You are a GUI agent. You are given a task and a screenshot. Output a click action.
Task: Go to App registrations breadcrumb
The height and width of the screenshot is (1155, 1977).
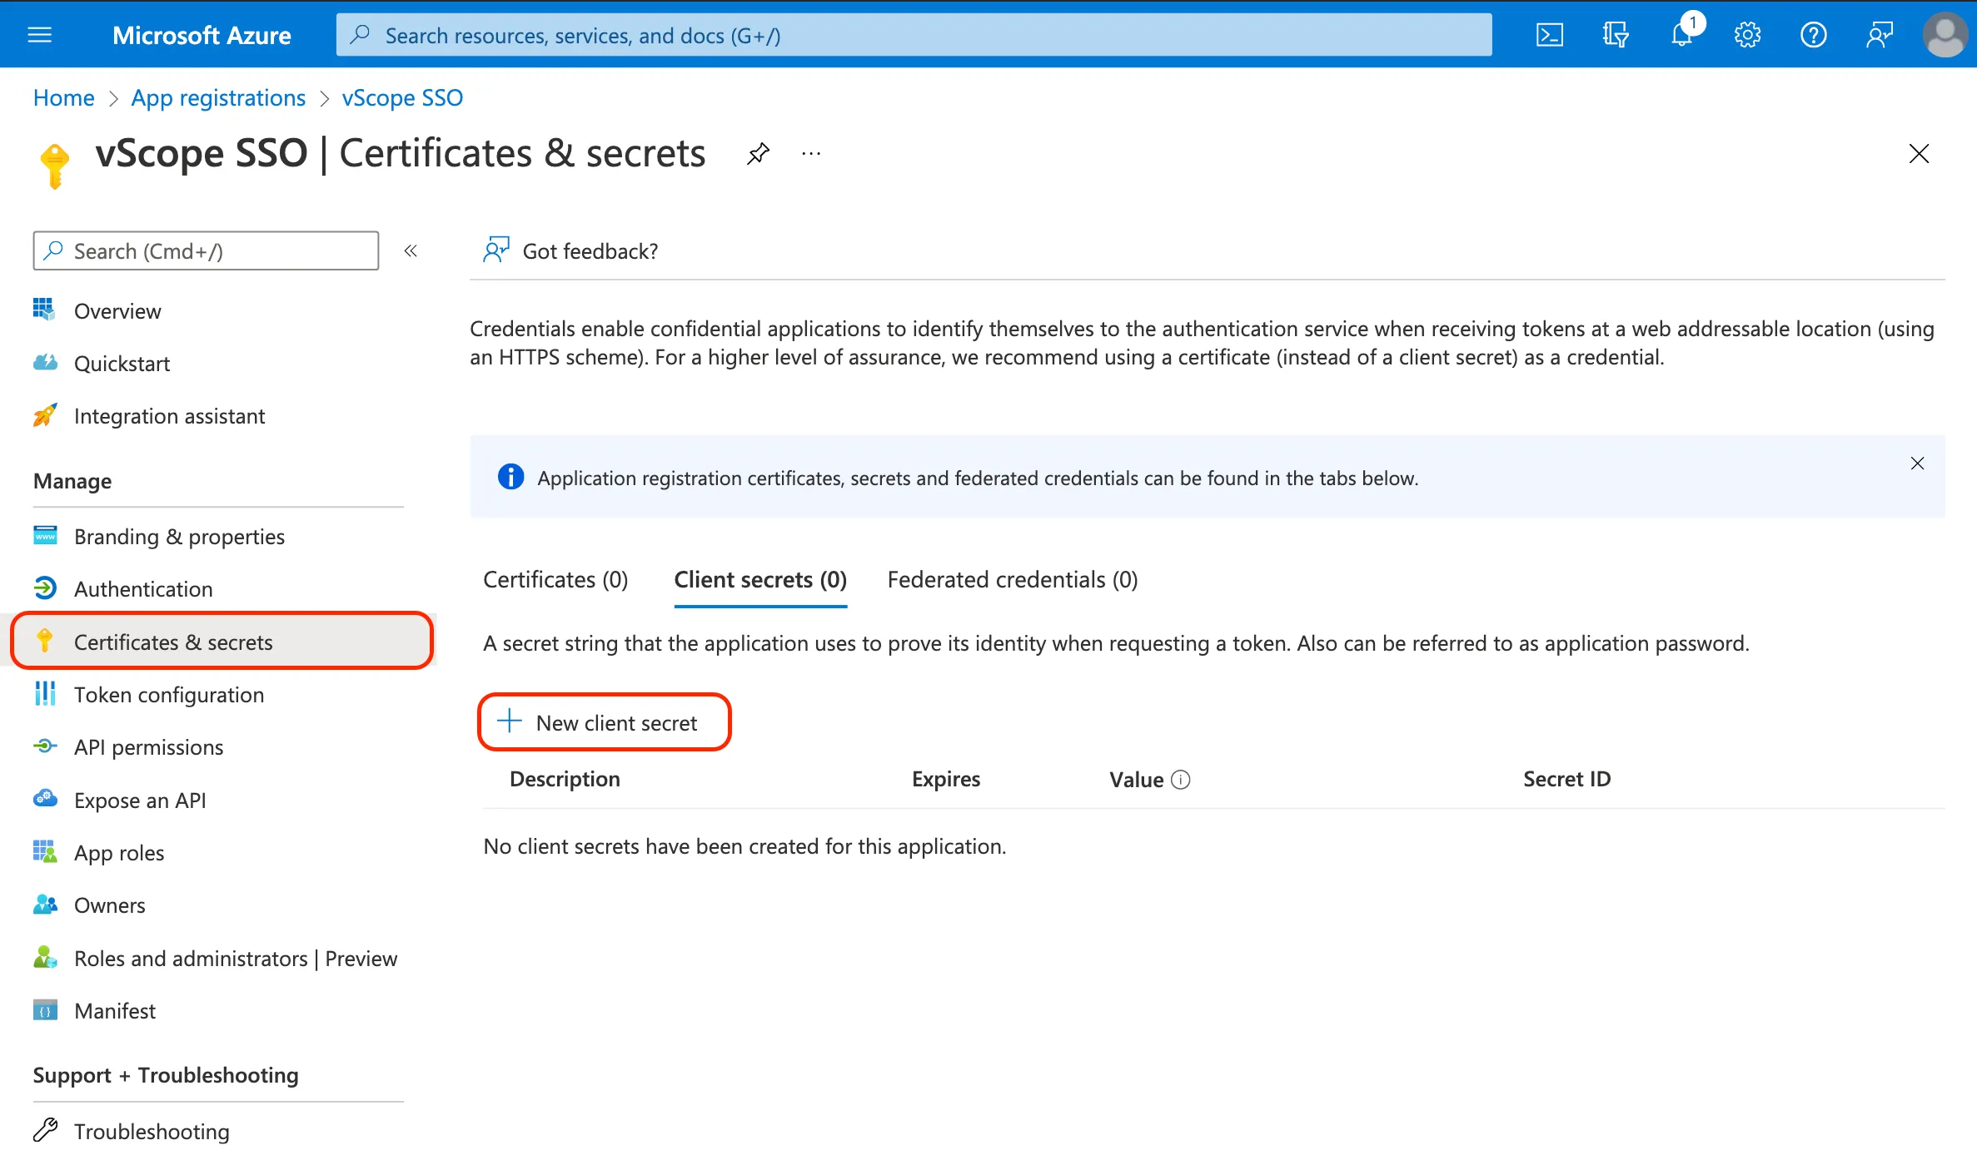coord(218,98)
